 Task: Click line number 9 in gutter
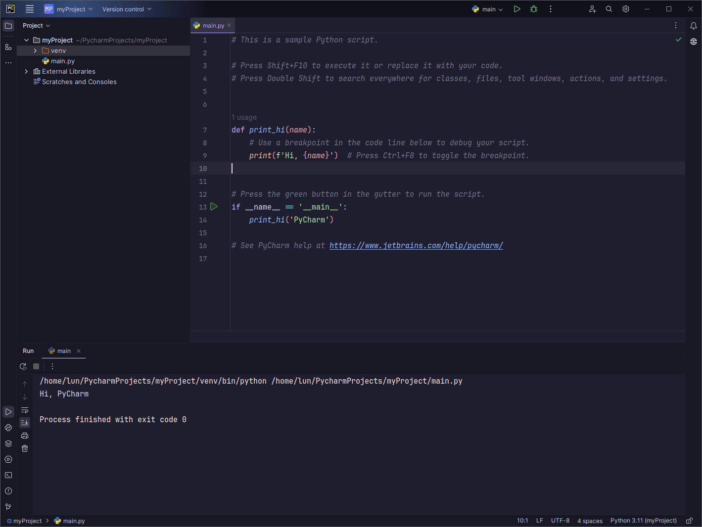click(x=205, y=155)
